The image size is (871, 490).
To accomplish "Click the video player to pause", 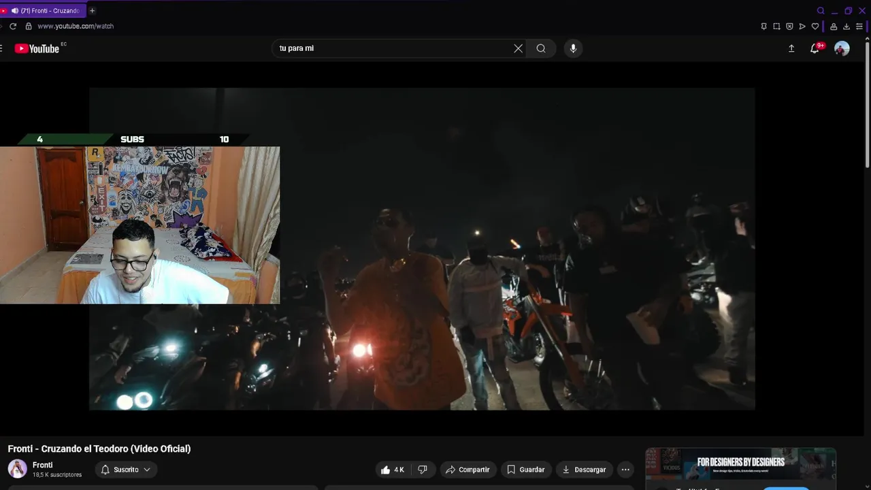I will click(422, 248).
